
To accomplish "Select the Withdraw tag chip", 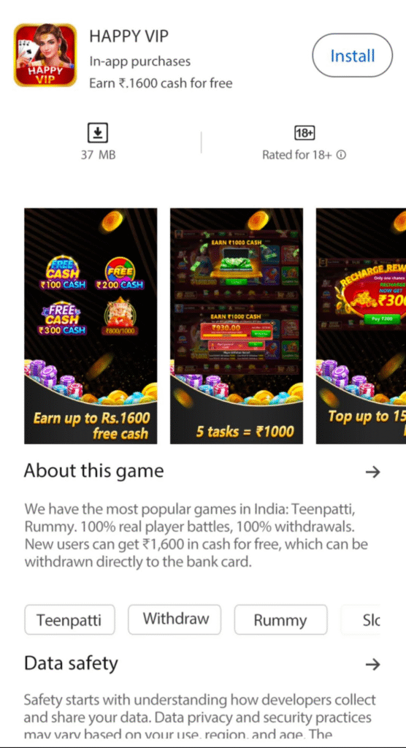I will click(x=175, y=619).
